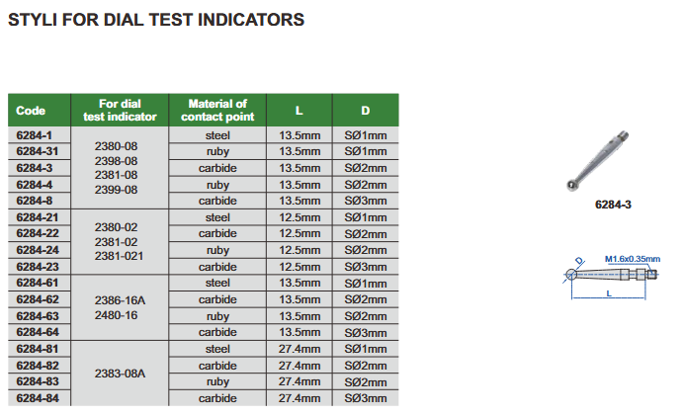Click the 2386-16A indicator model
The height and width of the screenshot is (416, 685).
click(x=120, y=299)
